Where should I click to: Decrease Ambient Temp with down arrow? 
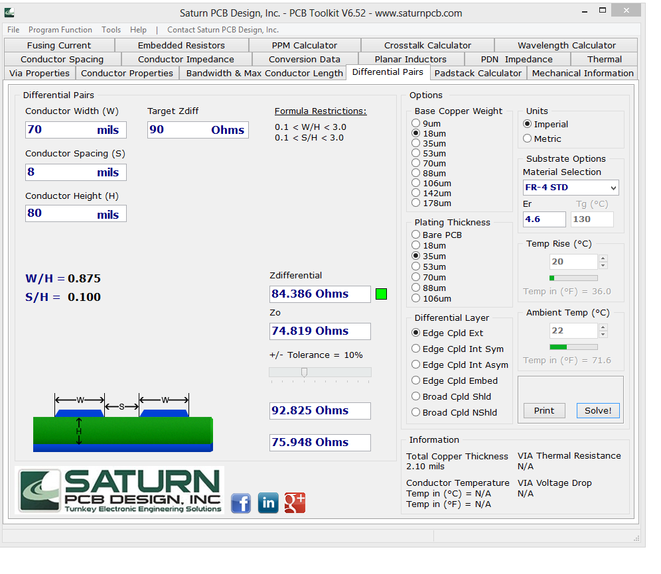pos(603,334)
